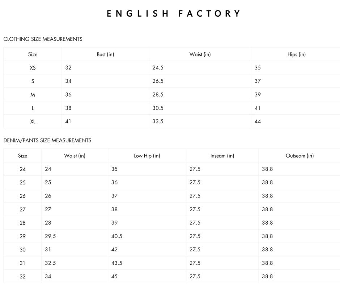Click the Outseam (in) column header

[x=299, y=156]
